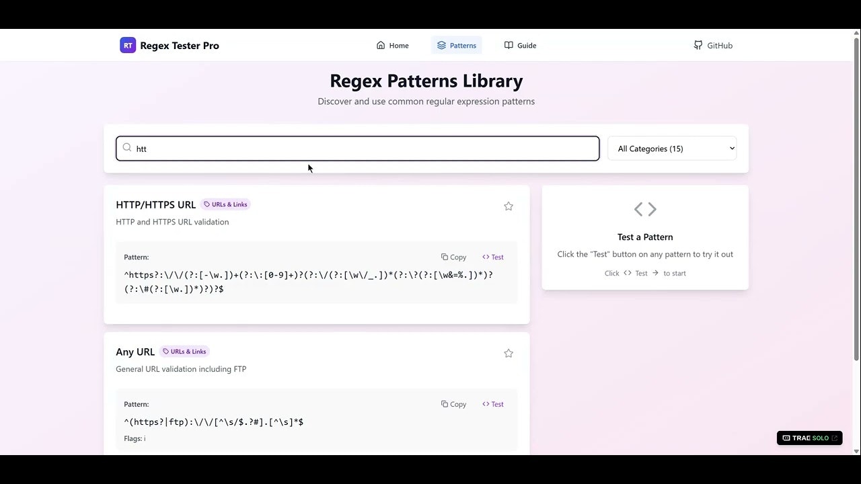Test the HTTP/HTTPS URL pattern
Image resolution: width=861 pixels, height=484 pixels.
pos(492,257)
